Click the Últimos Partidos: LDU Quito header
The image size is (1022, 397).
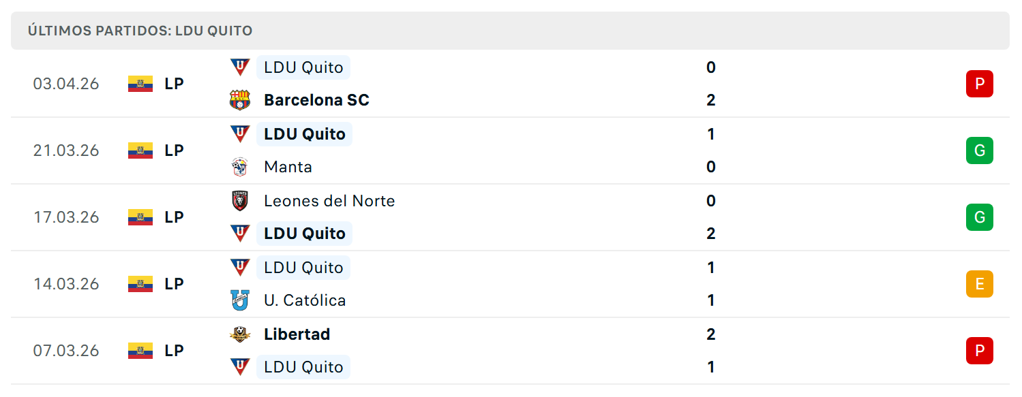[x=140, y=31]
